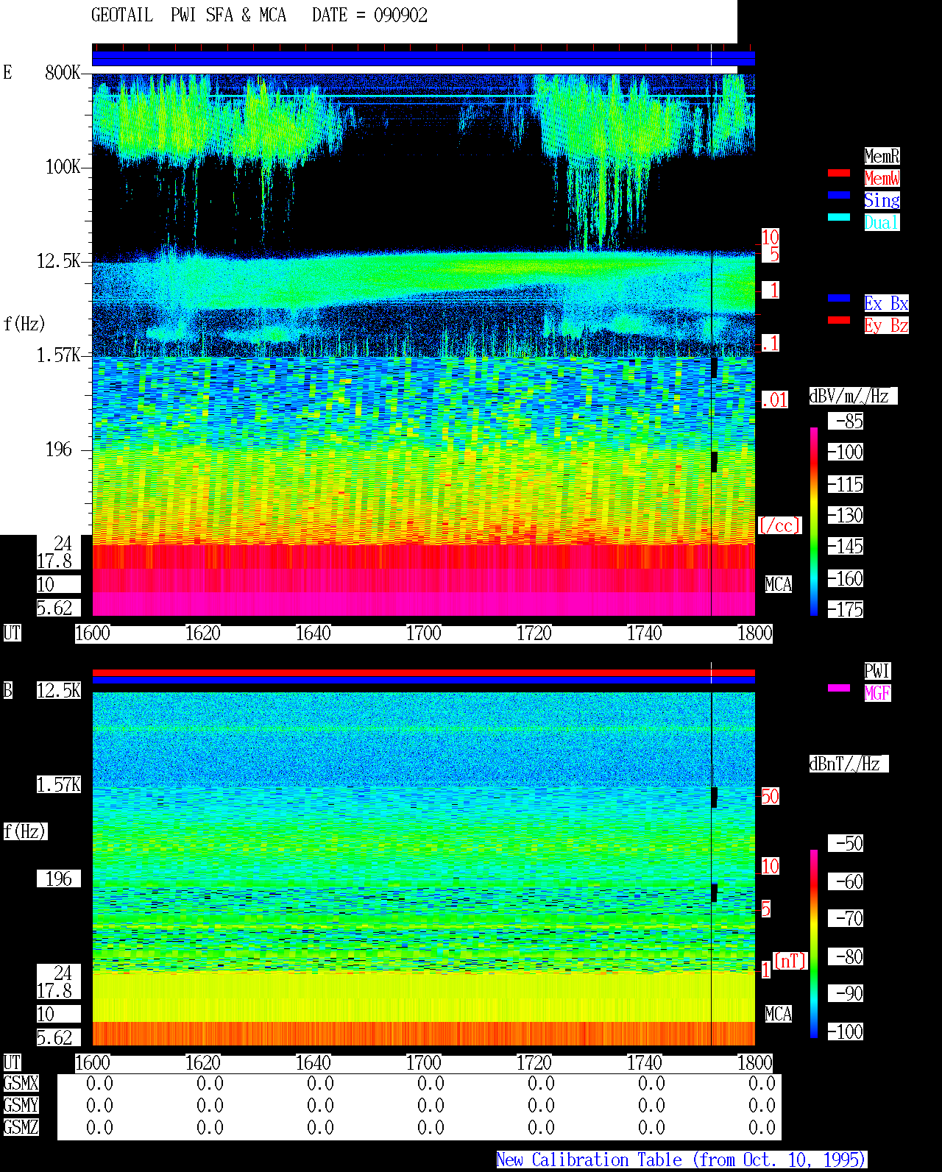Click the 1720 tick under B panel
The image size is (942, 1172).
pyautogui.click(x=534, y=1062)
